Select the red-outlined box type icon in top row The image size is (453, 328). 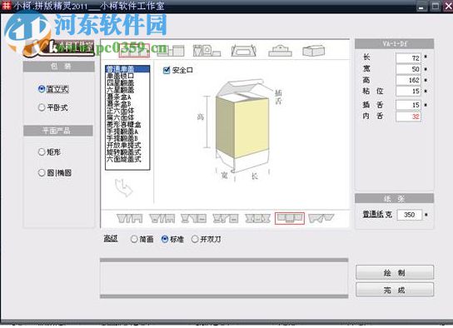point(134,51)
